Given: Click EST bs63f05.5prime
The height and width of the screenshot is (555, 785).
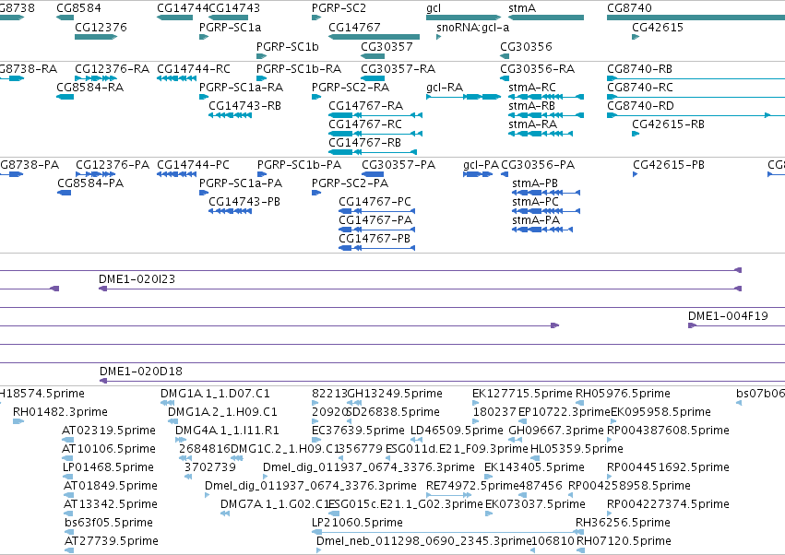Looking at the screenshot, I should (109, 523).
